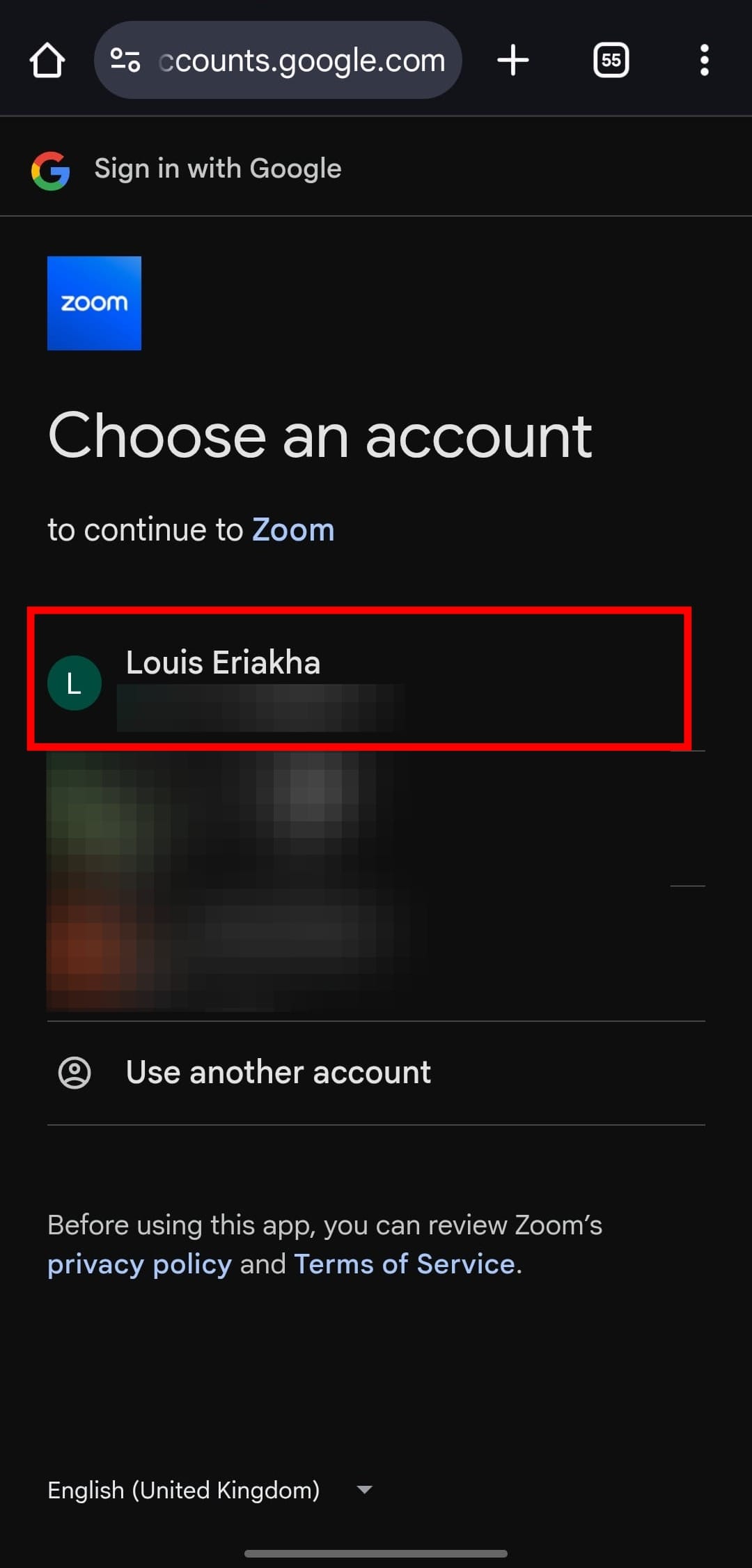Click the Google G logo

click(x=51, y=170)
